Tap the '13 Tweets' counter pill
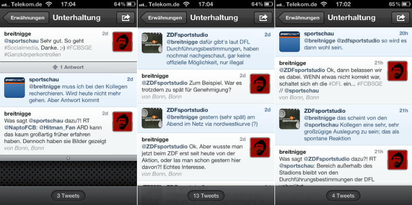The height and width of the screenshot is (205, 412). (x=206, y=196)
